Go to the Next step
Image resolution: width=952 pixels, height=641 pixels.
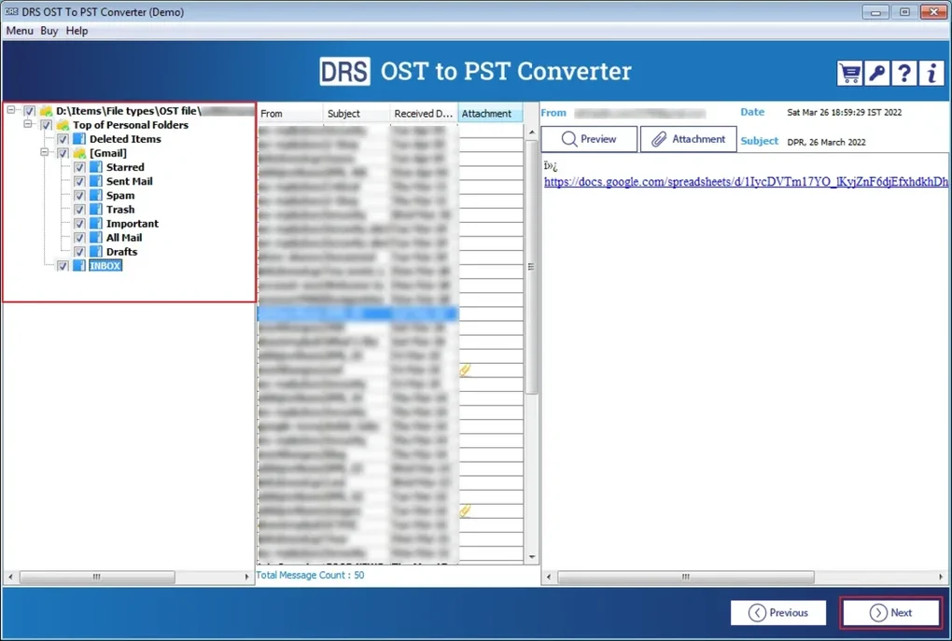pos(891,612)
